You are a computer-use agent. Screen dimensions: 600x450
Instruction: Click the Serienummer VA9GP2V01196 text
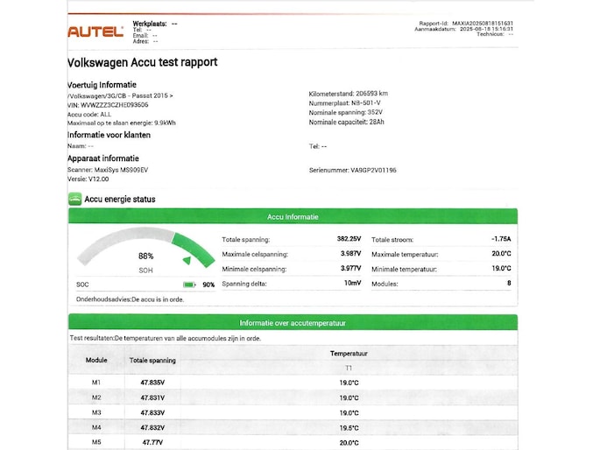(x=353, y=170)
